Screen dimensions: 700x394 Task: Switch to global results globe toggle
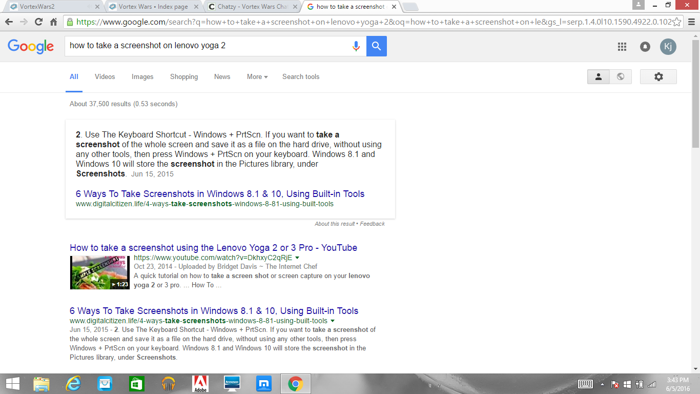coord(621,76)
